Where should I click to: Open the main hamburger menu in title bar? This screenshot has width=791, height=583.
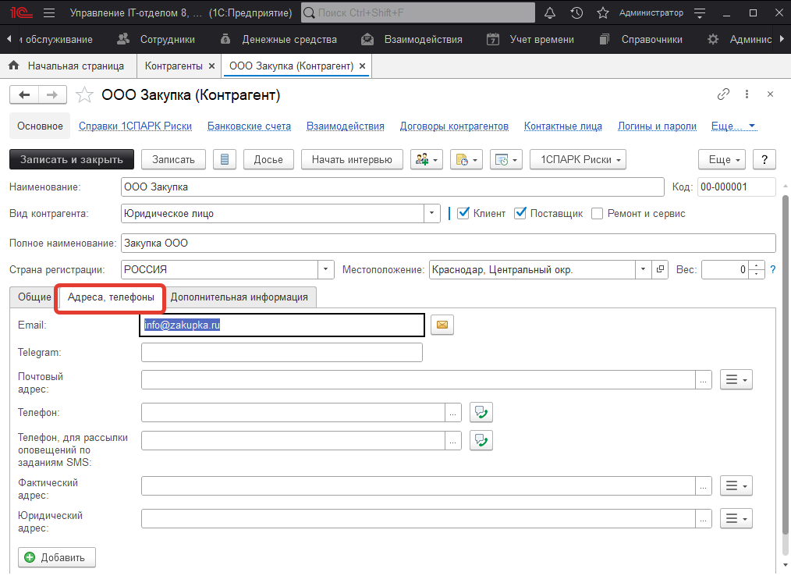[x=49, y=13]
